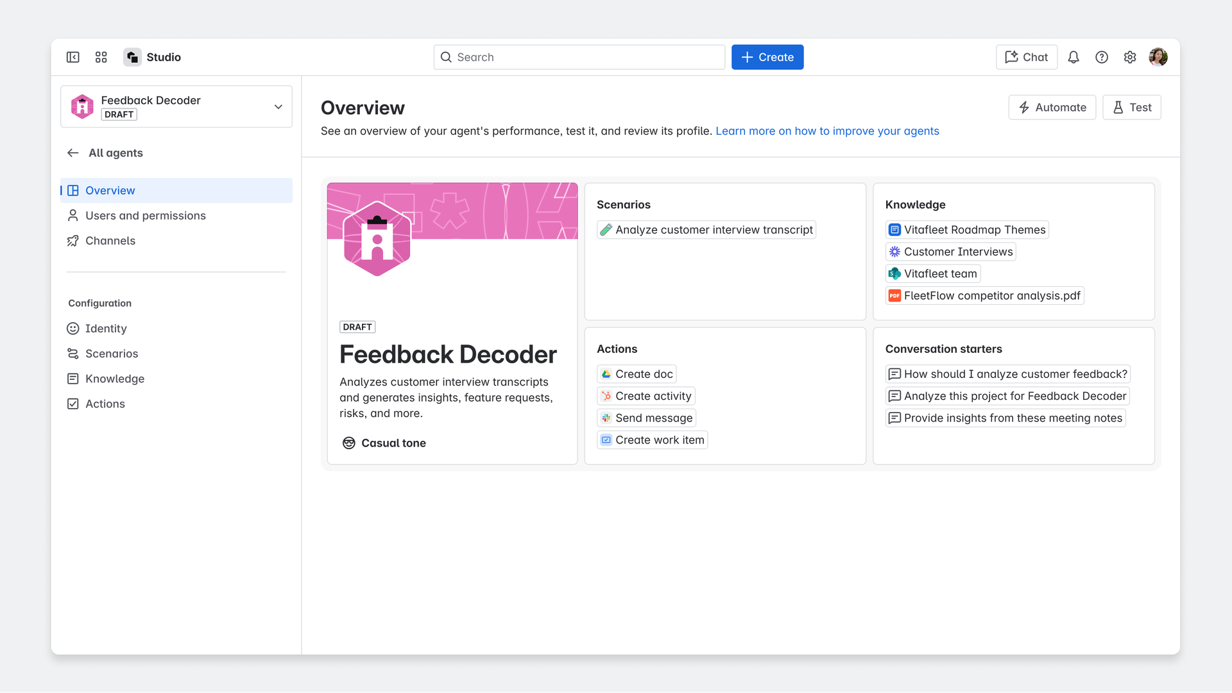Click the Test button
This screenshot has height=693, width=1232.
coord(1132,107)
